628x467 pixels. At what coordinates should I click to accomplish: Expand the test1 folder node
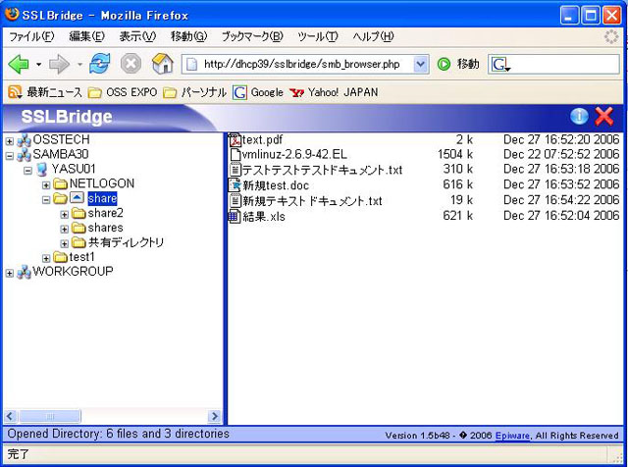tap(46, 258)
